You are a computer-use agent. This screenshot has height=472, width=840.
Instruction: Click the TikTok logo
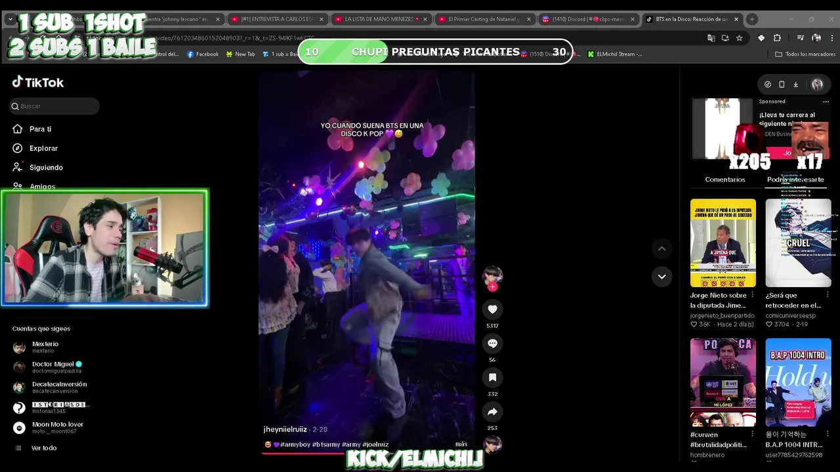point(38,82)
